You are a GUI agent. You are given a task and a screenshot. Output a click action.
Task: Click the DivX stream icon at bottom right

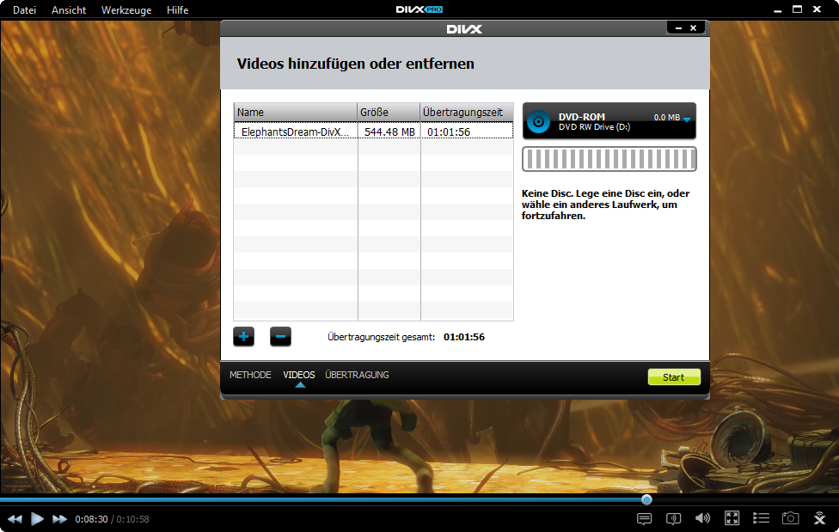tap(819, 518)
